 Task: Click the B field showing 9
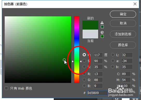(x=98, y=86)
